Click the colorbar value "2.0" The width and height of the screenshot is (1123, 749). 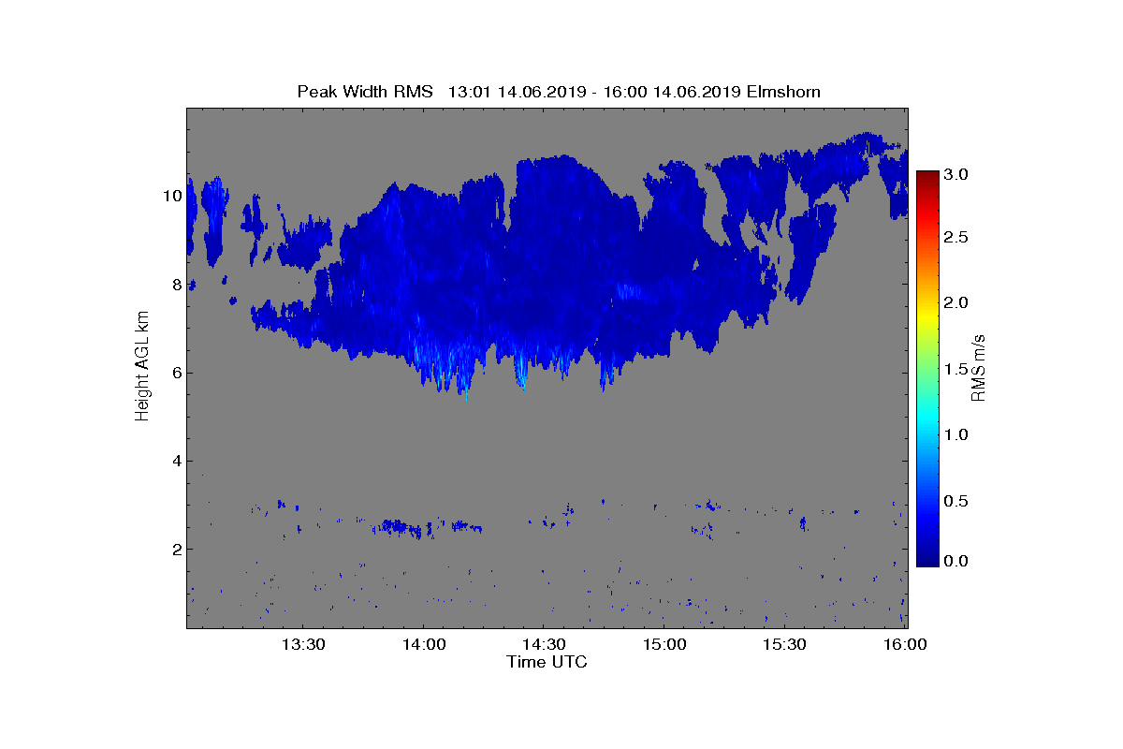point(956,303)
